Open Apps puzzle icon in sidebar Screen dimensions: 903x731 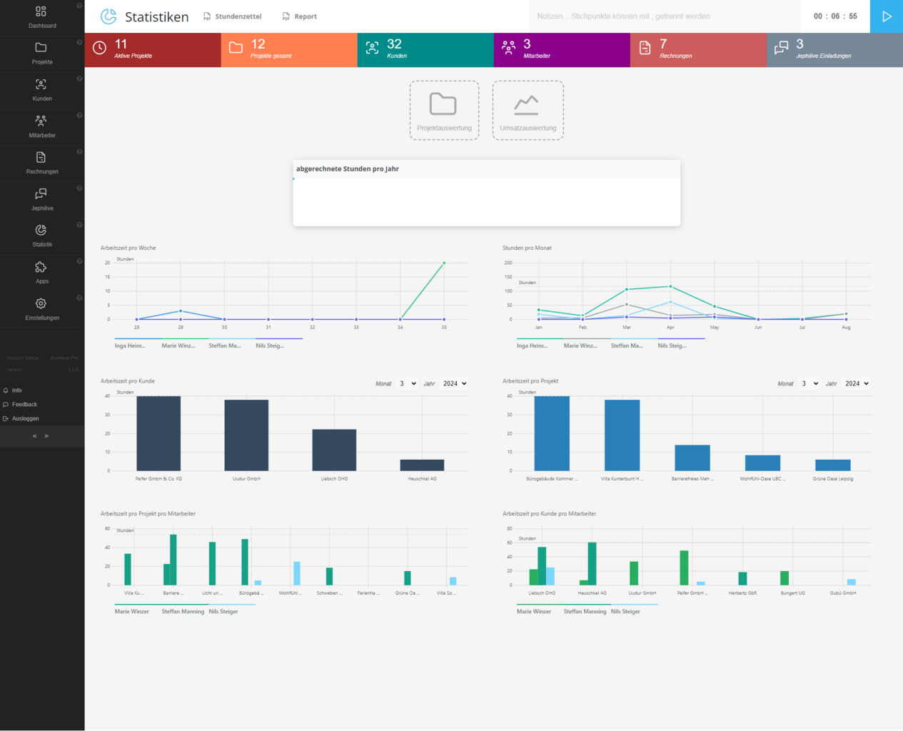tap(41, 268)
